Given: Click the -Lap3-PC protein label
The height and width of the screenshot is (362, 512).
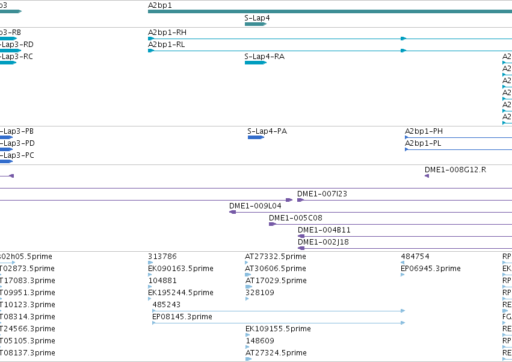Looking at the screenshot, I should click(x=17, y=155).
